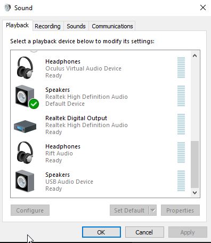The image size is (211, 243).
Task: Click the device list scroll down arrow
Action: pos(195,193)
